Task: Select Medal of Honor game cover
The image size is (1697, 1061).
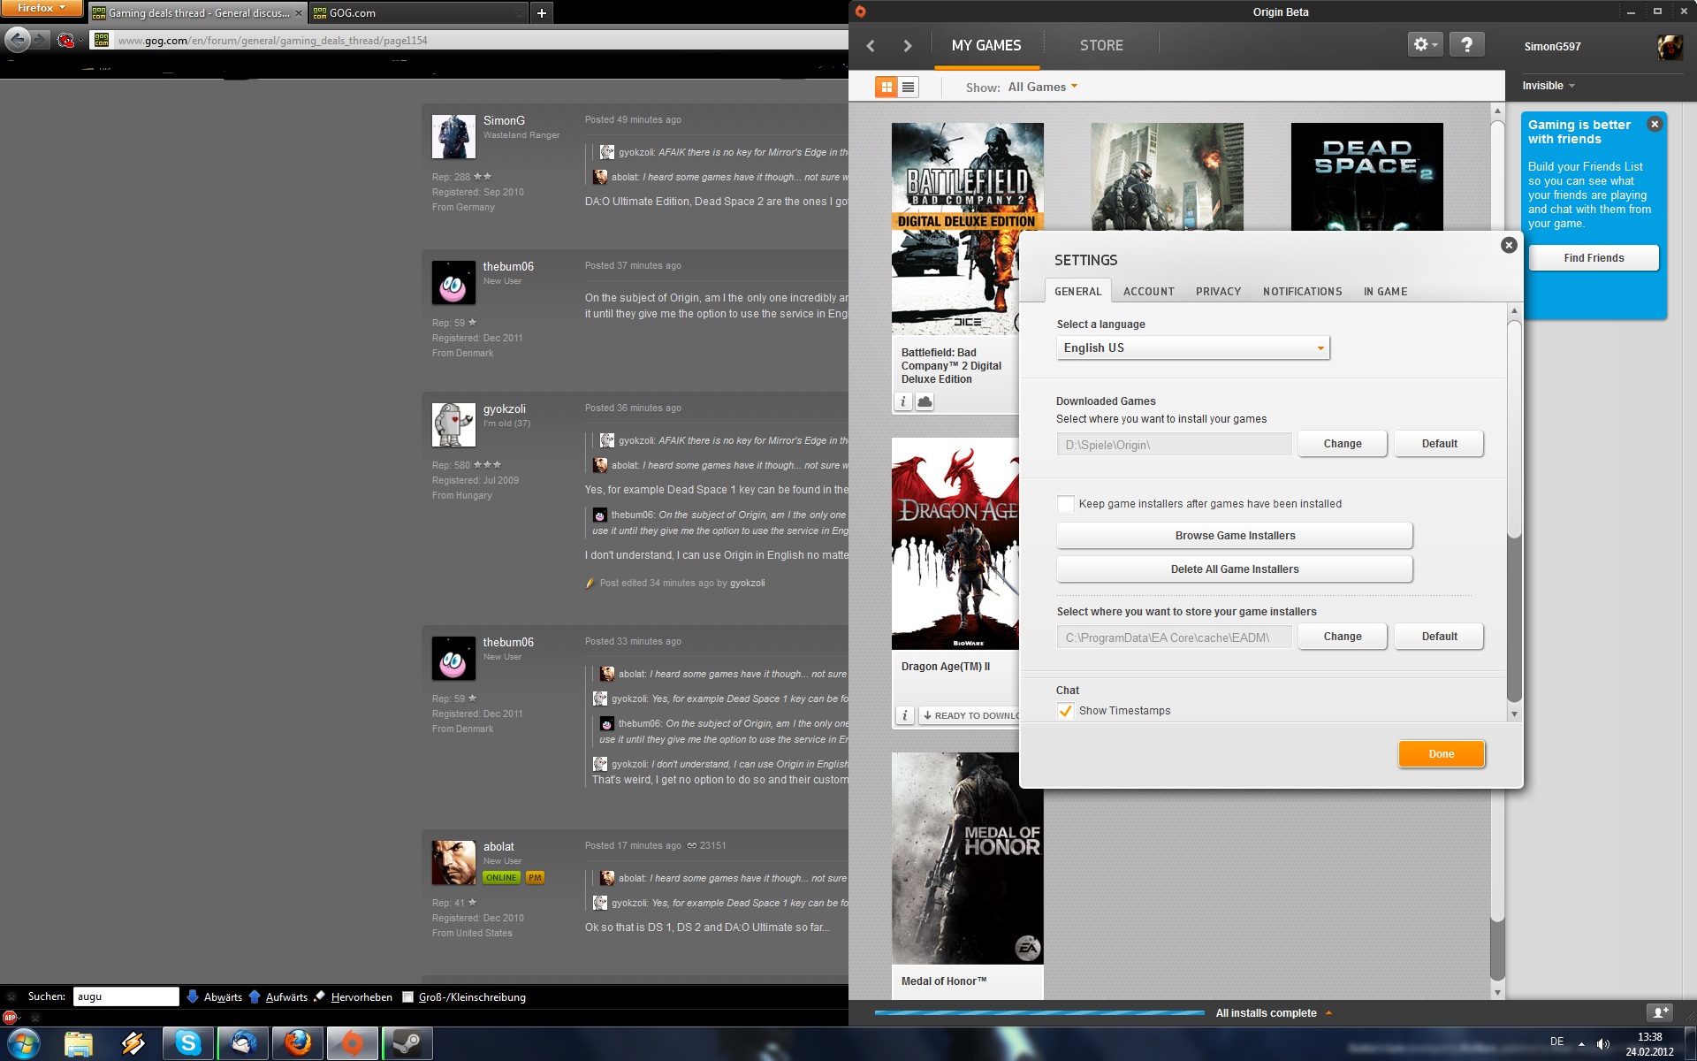Action: 967,858
